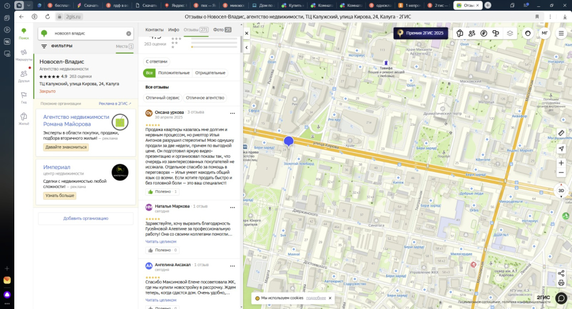Switch to the Отзывы tab
Image resolution: width=572 pixels, height=309 pixels.
pyautogui.click(x=196, y=30)
